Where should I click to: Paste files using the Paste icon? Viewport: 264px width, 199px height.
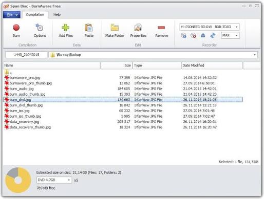point(89,28)
